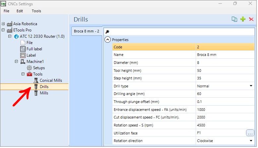Click the copy drill icon in Drills header
This screenshot has width=258, height=148.
234,19
